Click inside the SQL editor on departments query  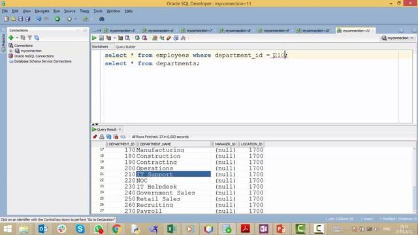(152, 63)
